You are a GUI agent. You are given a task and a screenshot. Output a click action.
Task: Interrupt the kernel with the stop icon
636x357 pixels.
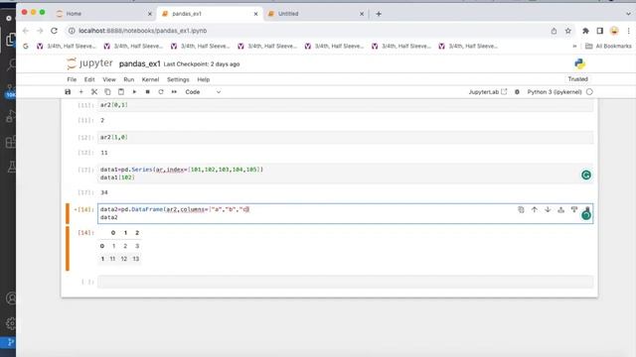point(148,92)
